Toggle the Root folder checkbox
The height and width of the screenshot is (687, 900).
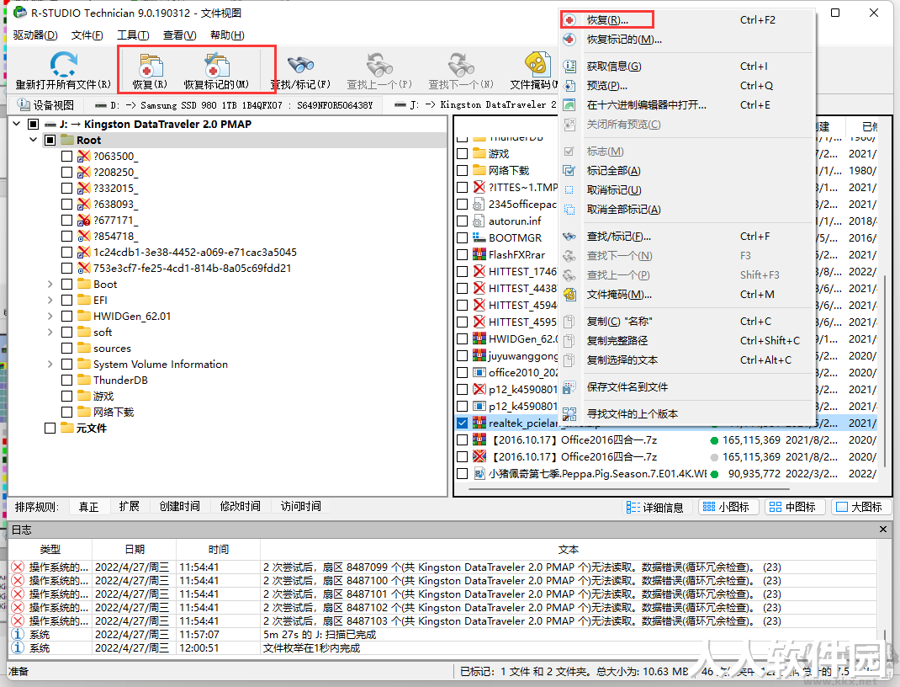(50, 140)
